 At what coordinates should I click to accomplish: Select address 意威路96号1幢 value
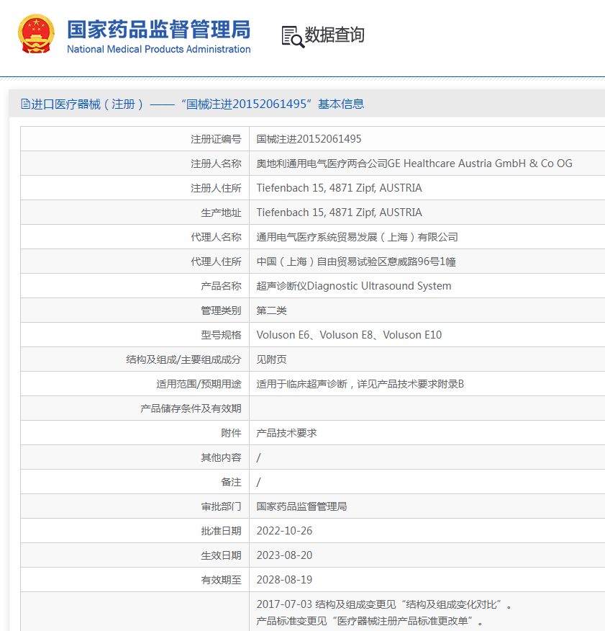click(x=356, y=261)
